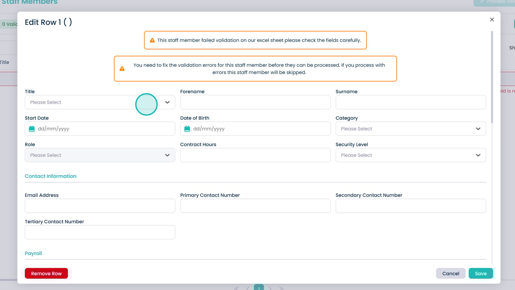The height and width of the screenshot is (290, 515).
Task: Close the Edit Row dialog with X
Action: point(492,20)
